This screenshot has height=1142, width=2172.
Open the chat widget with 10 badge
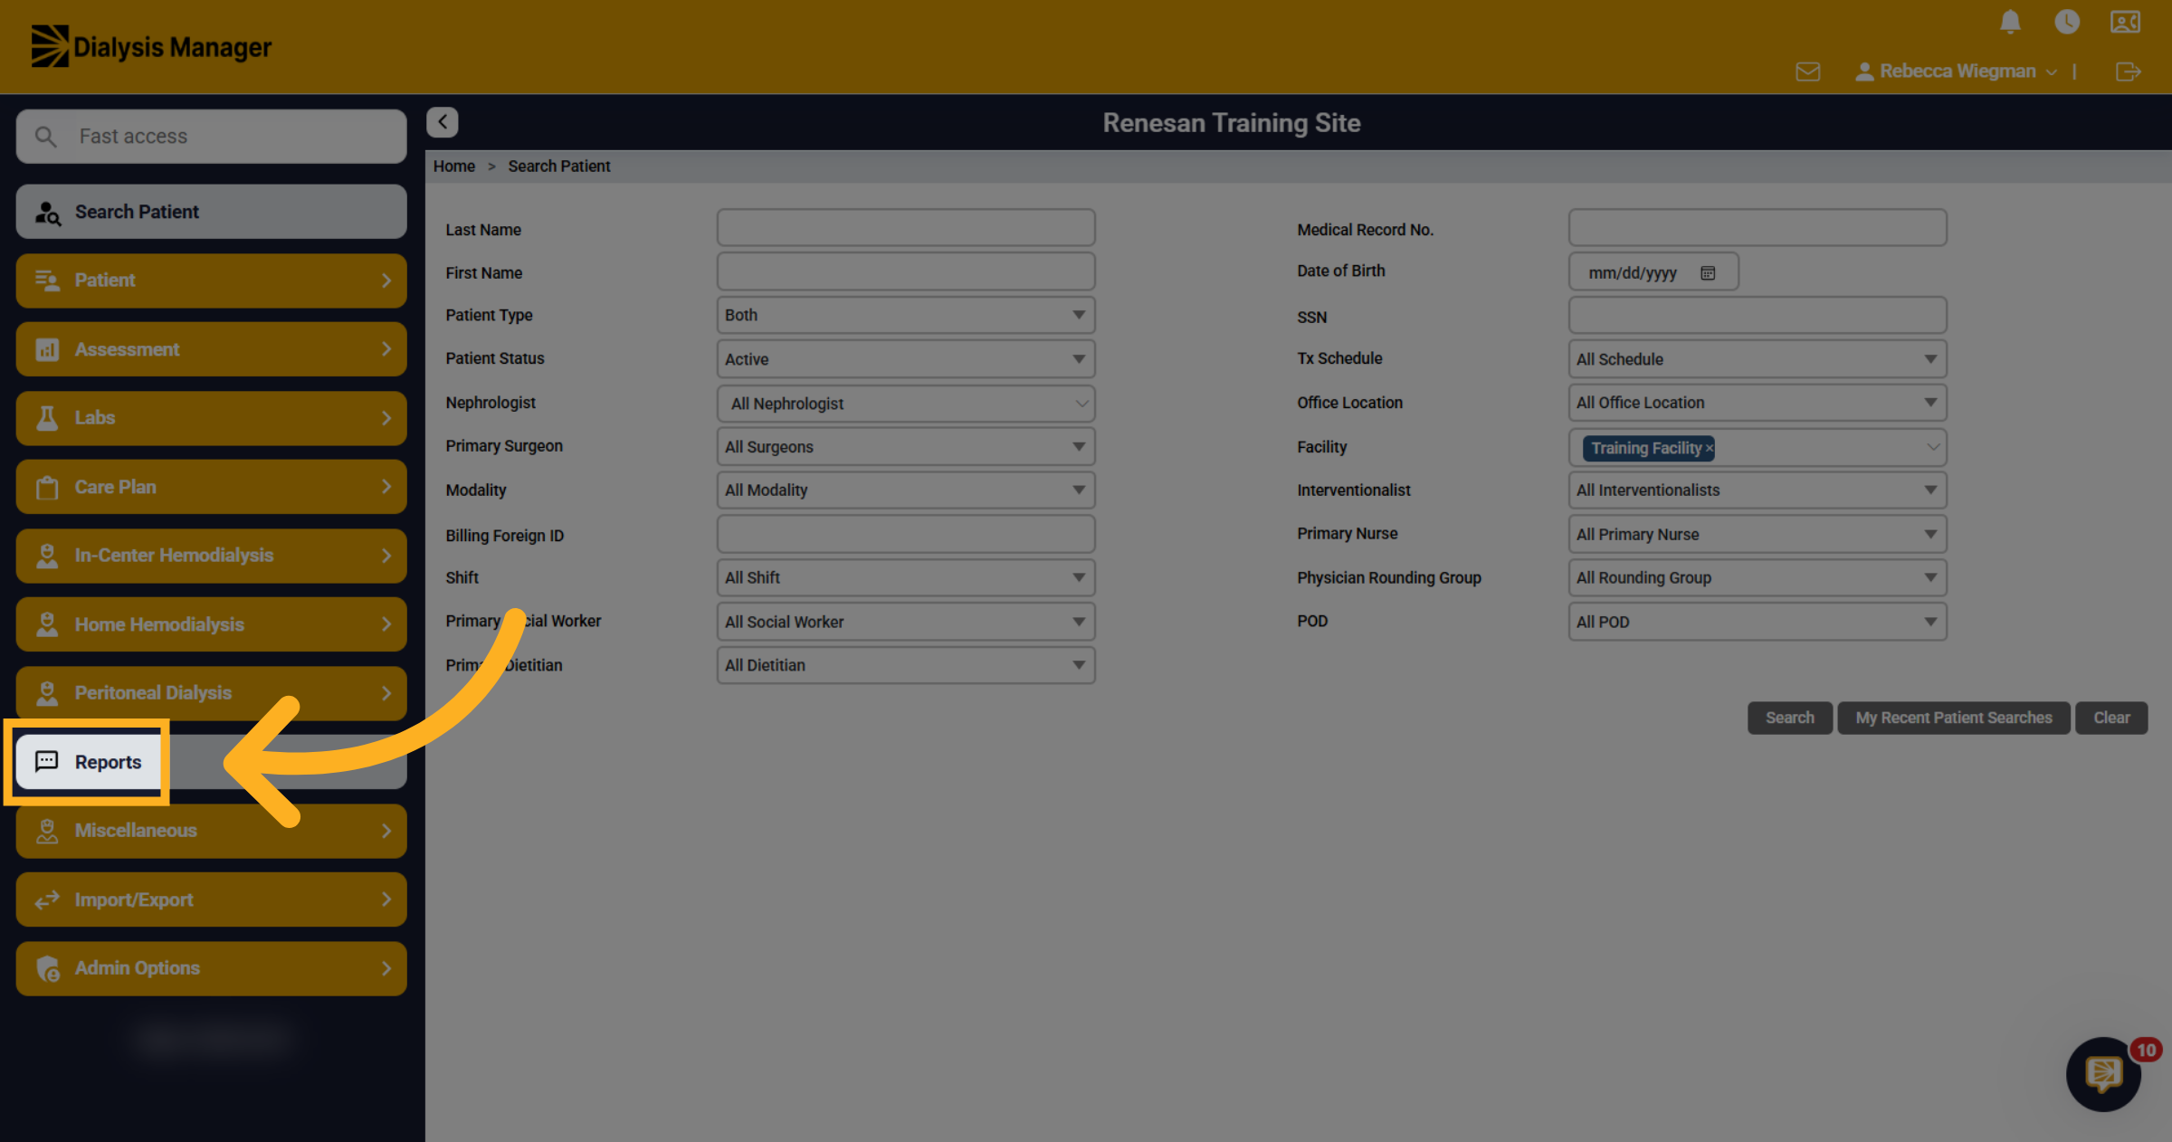coord(2104,1074)
